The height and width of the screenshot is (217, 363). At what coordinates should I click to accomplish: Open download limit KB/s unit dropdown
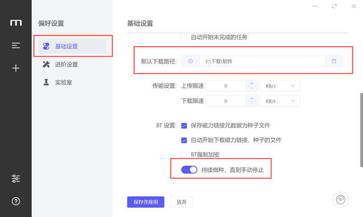(x=280, y=101)
